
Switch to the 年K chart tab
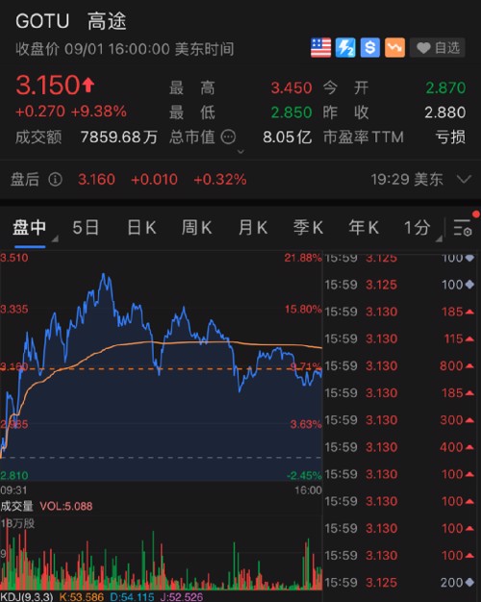point(364,228)
